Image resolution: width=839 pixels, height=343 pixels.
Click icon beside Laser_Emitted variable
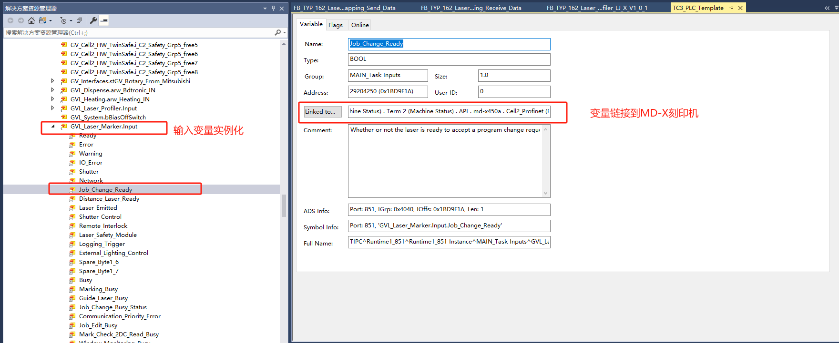tap(72, 207)
